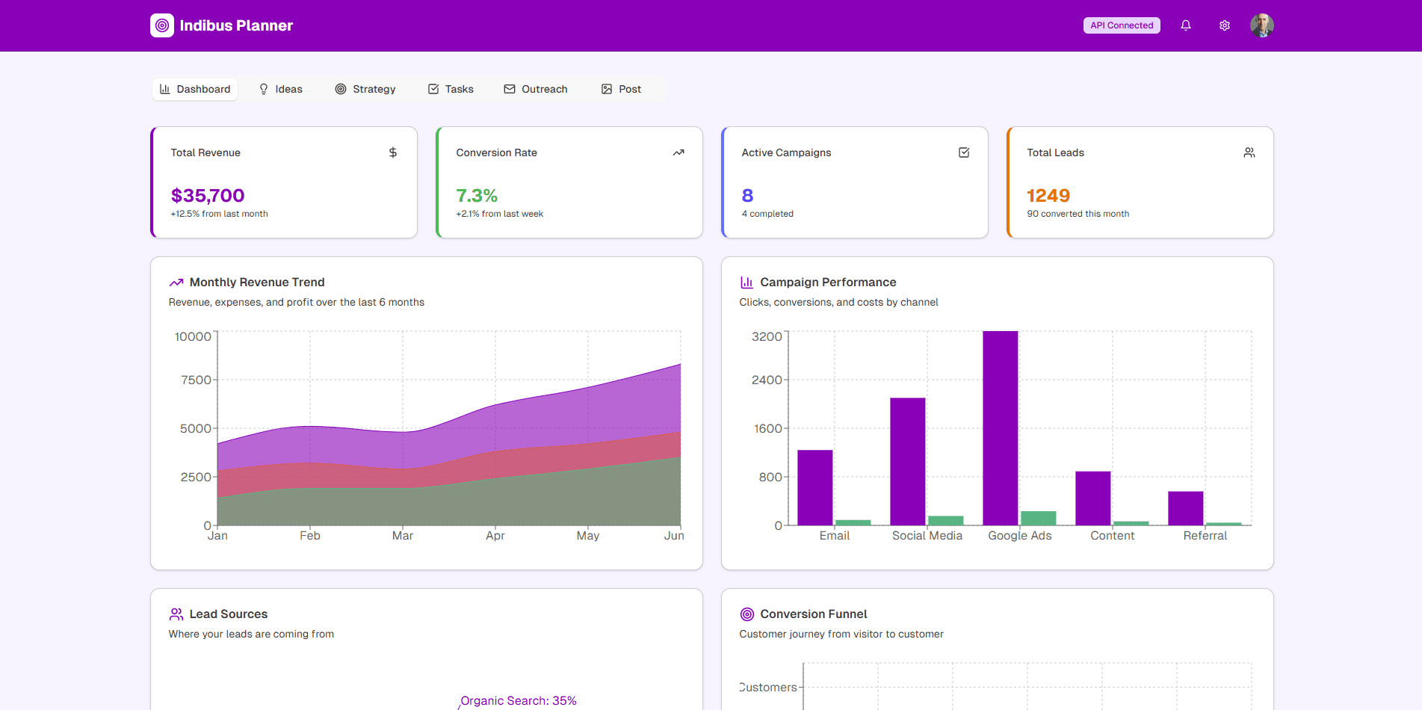Go to the Strategy tab
1422x710 pixels.
(x=365, y=89)
